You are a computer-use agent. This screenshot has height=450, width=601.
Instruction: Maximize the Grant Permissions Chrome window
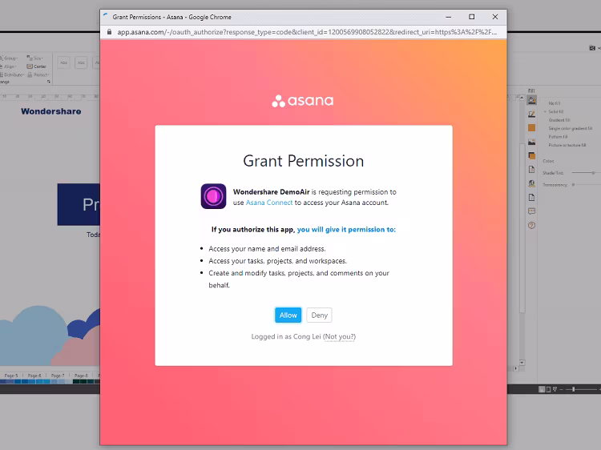click(x=472, y=17)
